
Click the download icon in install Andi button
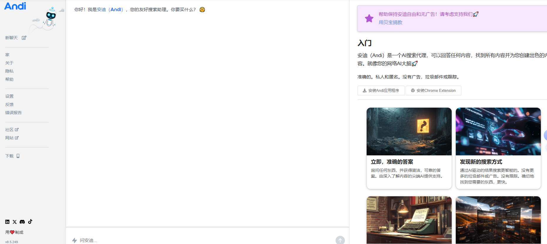point(365,90)
